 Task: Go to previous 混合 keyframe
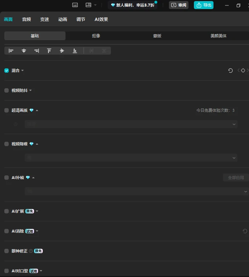(x=238, y=71)
